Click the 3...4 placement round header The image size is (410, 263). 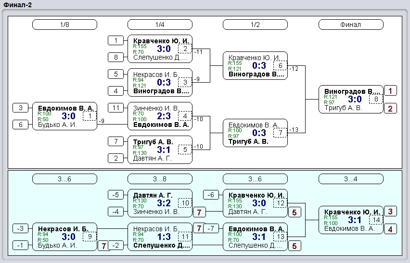(351, 179)
